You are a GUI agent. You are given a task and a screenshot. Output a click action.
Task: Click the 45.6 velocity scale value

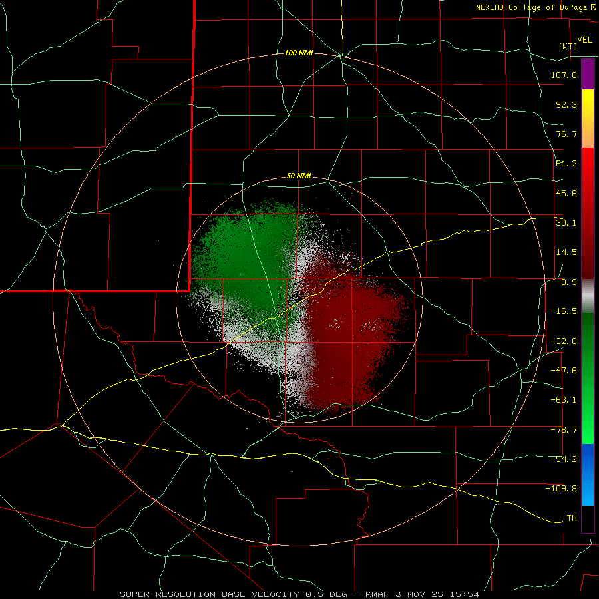pos(566,193)
